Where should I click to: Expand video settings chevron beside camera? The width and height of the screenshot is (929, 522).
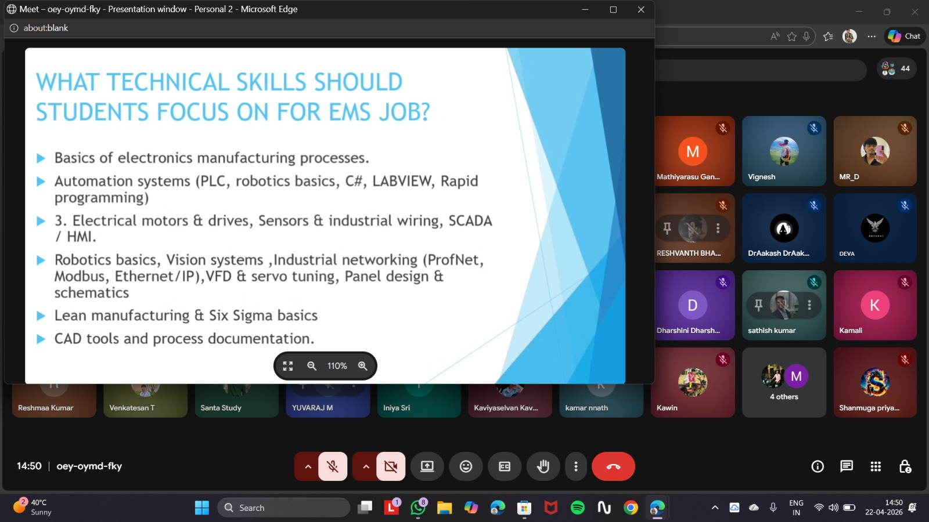[x=366, y=466]
